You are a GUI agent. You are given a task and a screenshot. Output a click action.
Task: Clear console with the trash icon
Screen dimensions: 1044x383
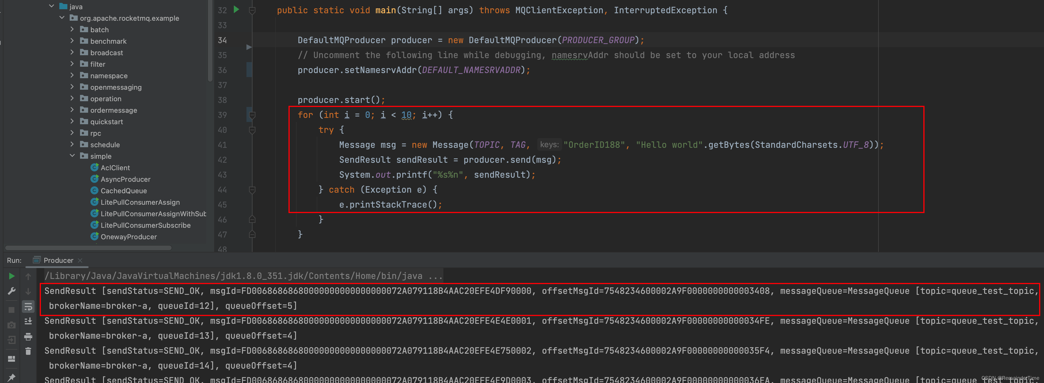[28, 351]
